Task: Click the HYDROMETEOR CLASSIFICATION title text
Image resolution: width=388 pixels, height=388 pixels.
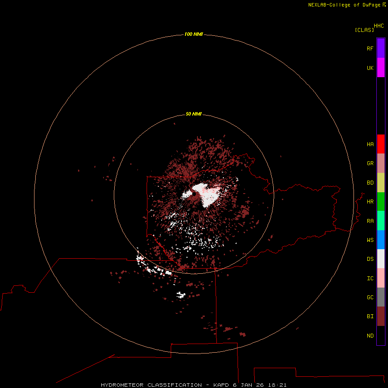Action: pyautogui.click(x=151, y=385)
